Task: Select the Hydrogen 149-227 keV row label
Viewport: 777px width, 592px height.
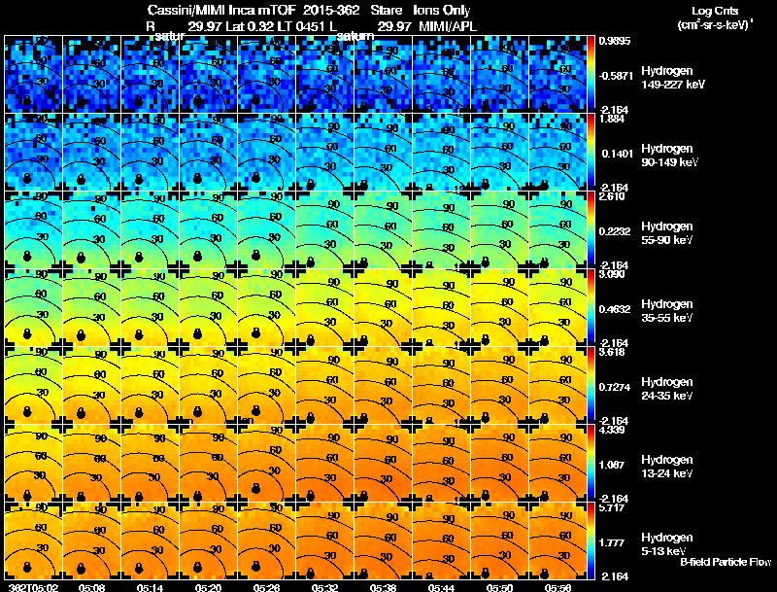Action: click(673, 78)
